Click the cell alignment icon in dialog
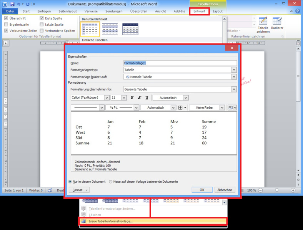 pyautogui.click(x=230, y=108)
